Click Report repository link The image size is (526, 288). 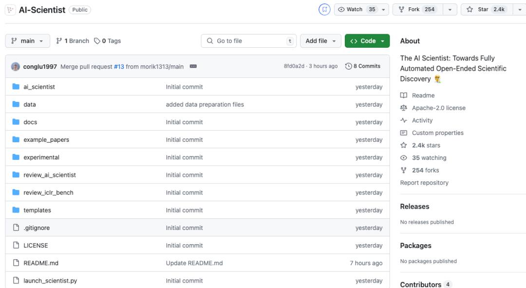[424, 183]
